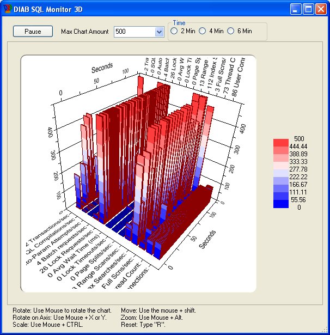Click the top Seconds axis title
330x335 pixels.
point(102,68)
